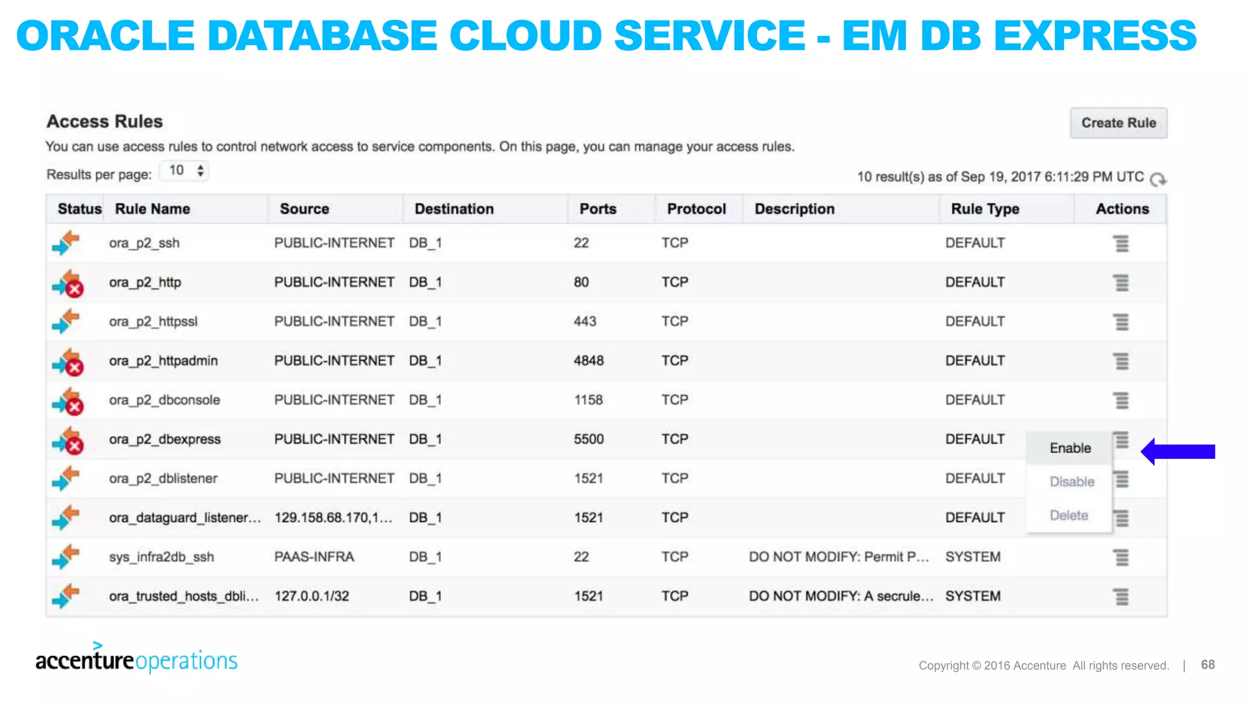Click enabled status icon for ora_p2_httpssl
1251x703 pixels.
[66, 321]
